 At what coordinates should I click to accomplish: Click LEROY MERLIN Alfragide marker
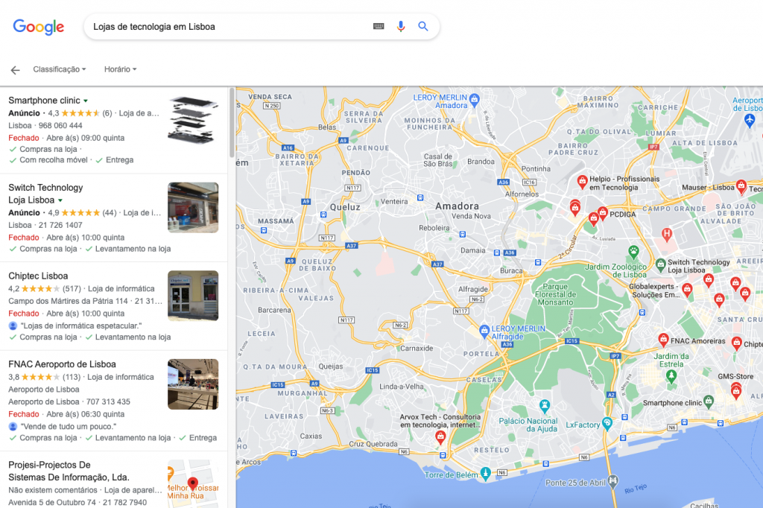tap(484, 331)
